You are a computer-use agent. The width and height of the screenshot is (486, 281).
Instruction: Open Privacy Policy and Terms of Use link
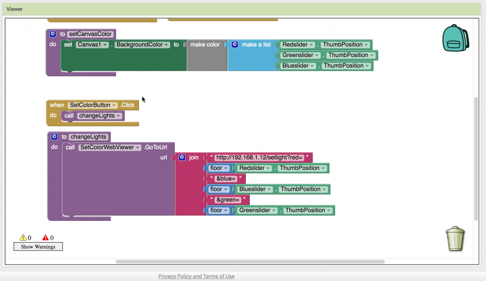click(196, 276)
